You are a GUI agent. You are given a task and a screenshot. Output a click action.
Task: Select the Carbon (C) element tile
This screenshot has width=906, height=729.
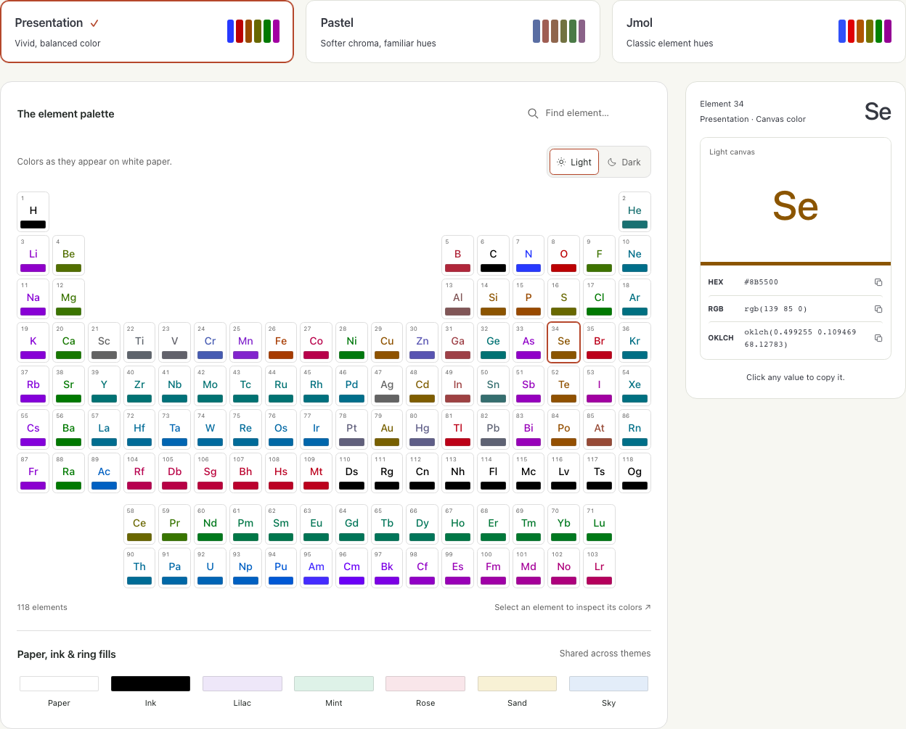point(493,255)
